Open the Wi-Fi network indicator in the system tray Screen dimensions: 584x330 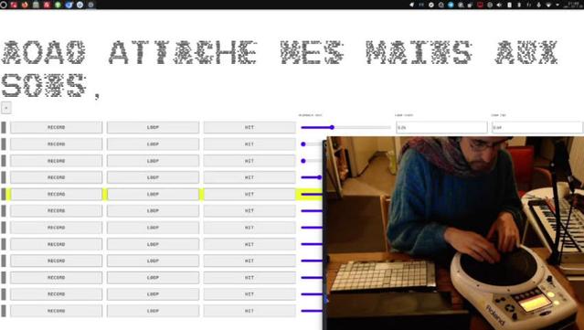[x=548, y=5]
